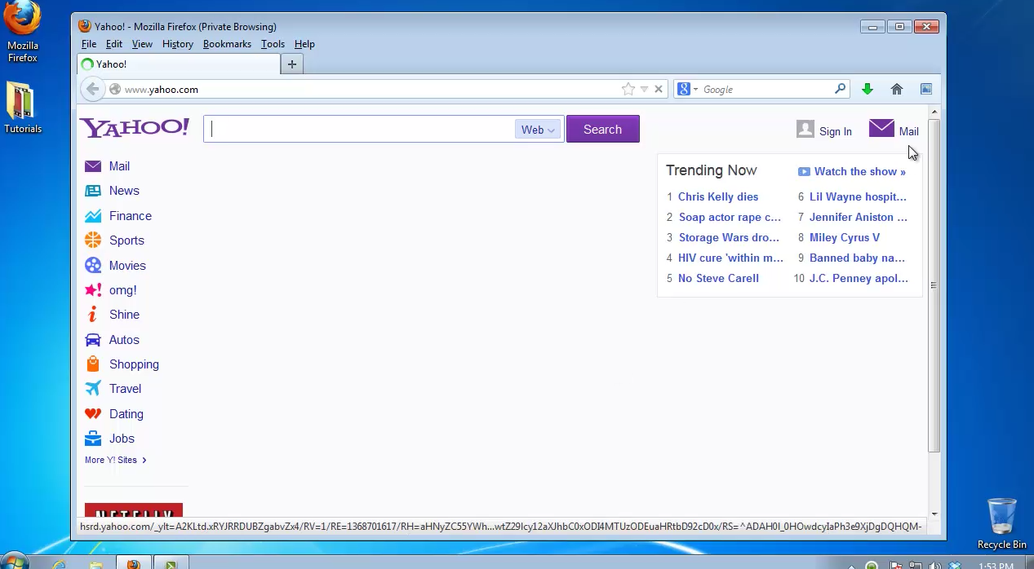Click the Sign In person icon

coord(805,129)
